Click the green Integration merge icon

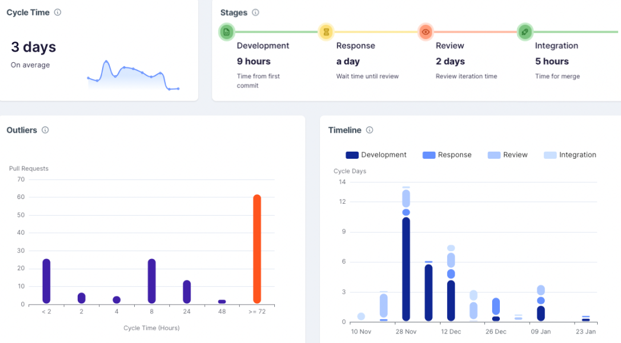click(525, 32)
